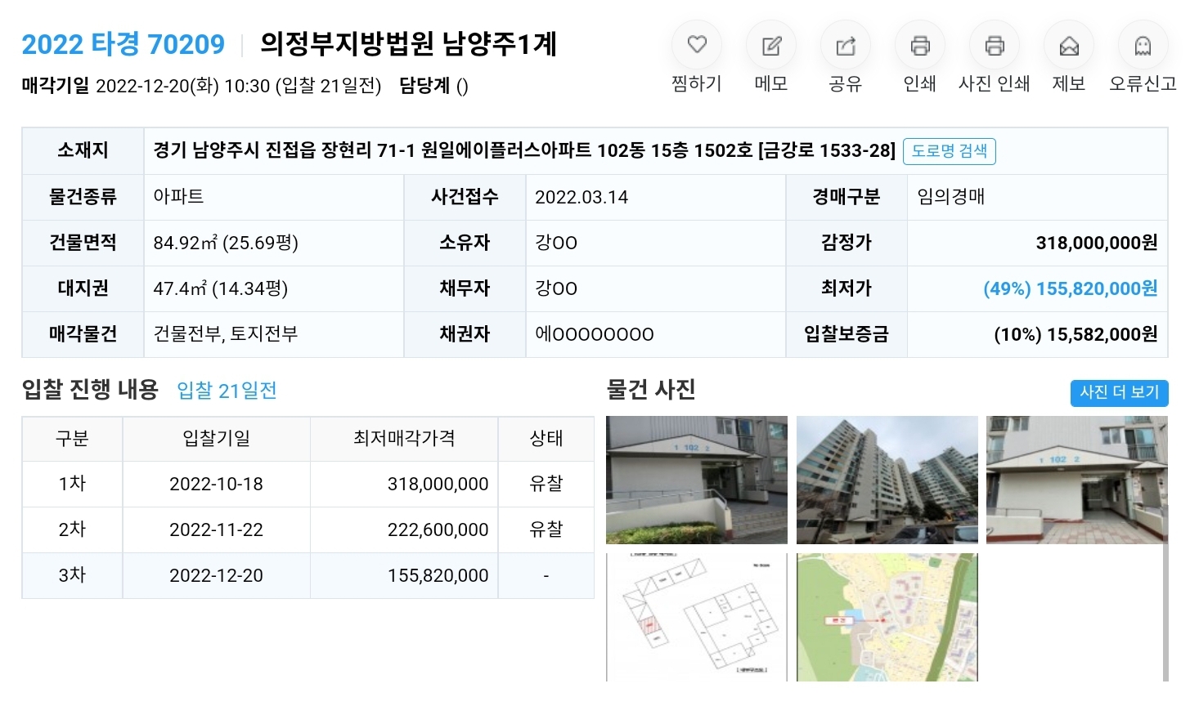Select the 1차 bidding row

pyautogui.click(x=308, y=484)
